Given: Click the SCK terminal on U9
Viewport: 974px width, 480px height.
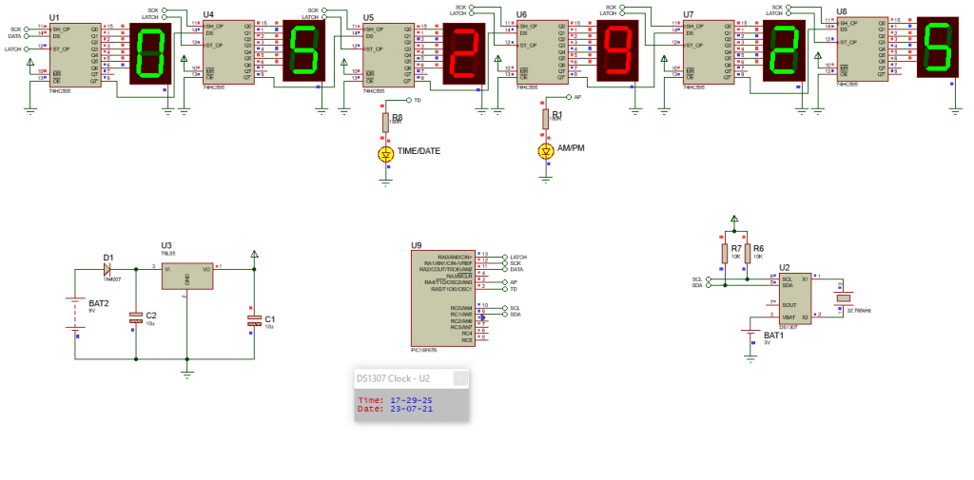Looking at the screenshot, I should click(x=504, y=263).
